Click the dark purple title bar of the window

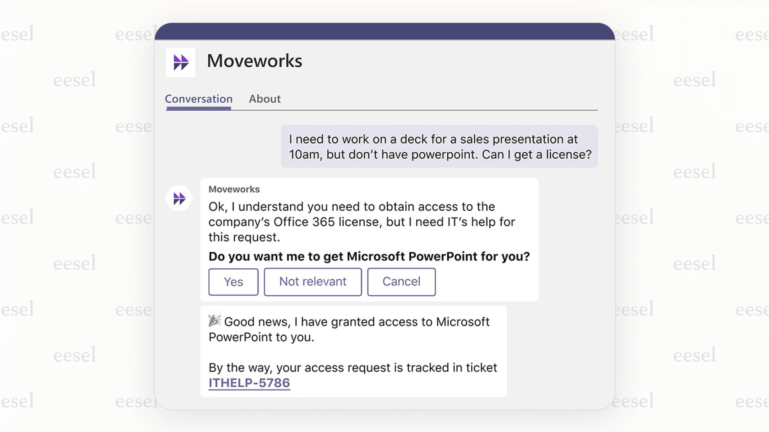coord(384,32)
